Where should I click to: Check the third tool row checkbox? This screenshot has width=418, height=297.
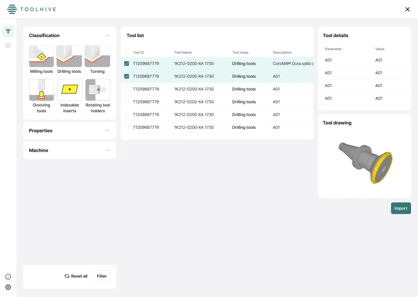[x=127, y=89]
